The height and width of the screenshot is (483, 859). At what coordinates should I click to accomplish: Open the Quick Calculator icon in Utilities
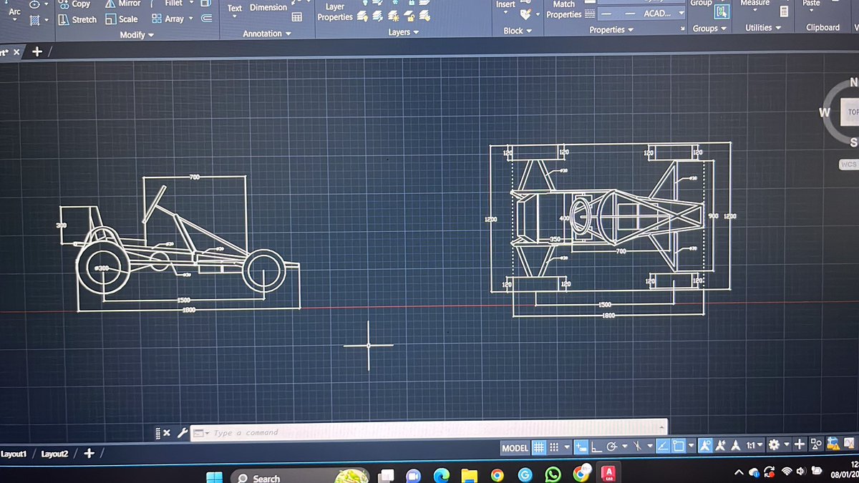pyautogui.click(x=784, y=12)
